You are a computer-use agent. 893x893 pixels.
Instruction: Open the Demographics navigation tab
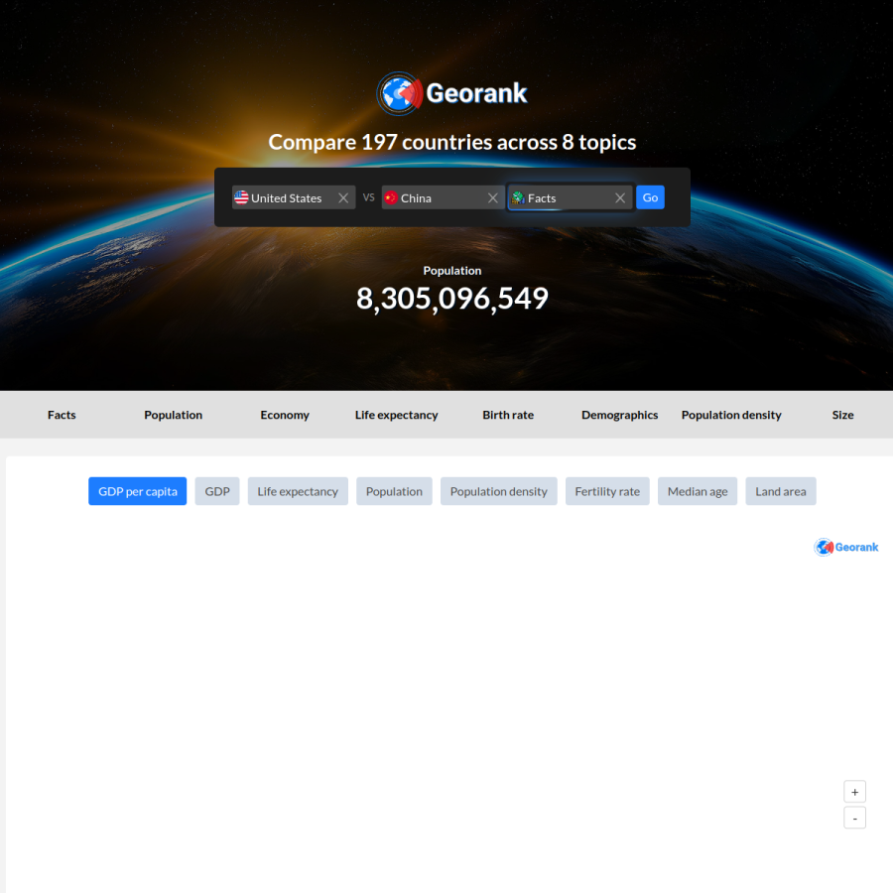pos(619,415)
